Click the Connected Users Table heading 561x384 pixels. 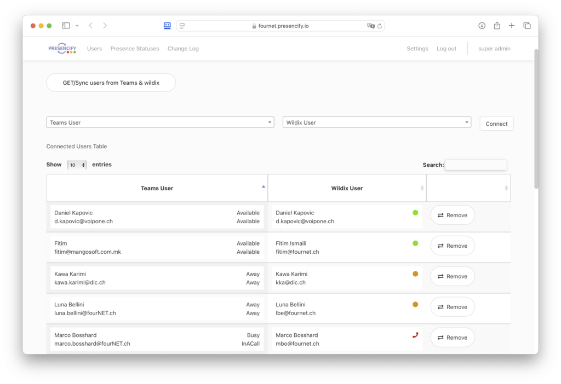[77, 147]
